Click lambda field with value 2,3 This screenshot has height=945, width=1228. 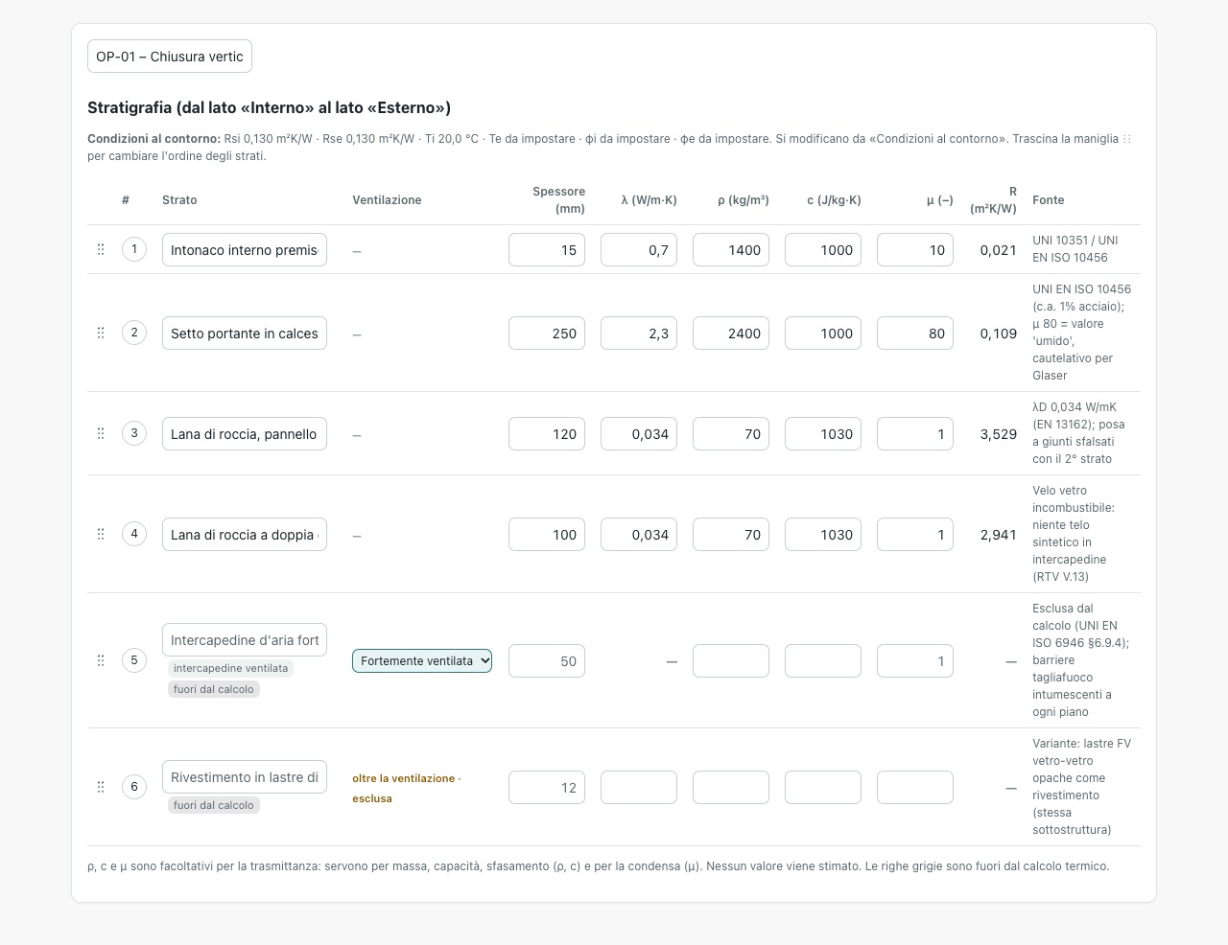tap(639, 334)
